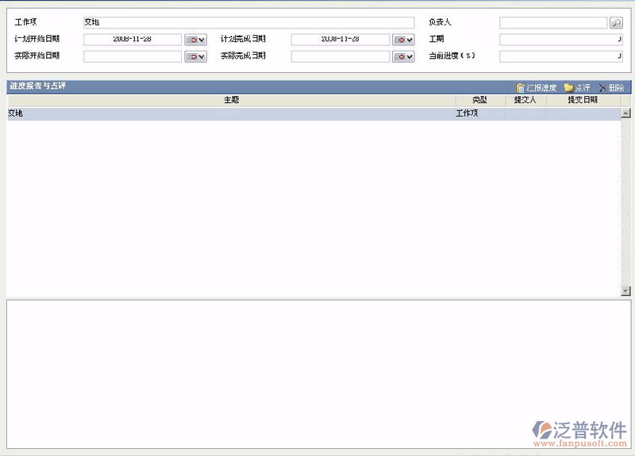
Task: Click the scrollbar up arrow
Action: pos(625,113)
